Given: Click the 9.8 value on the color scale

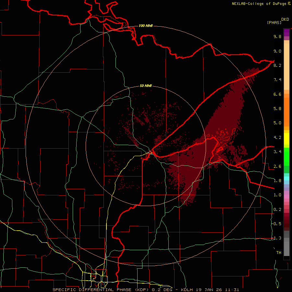Looking at the screenshot, I should tap(277, 36).
